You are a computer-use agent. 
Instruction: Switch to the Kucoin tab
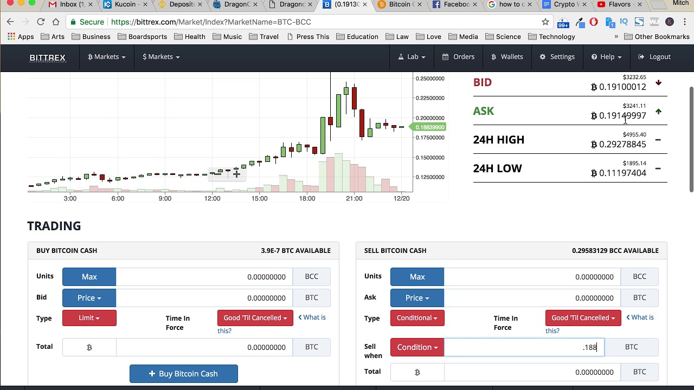(x=124, y=5)
